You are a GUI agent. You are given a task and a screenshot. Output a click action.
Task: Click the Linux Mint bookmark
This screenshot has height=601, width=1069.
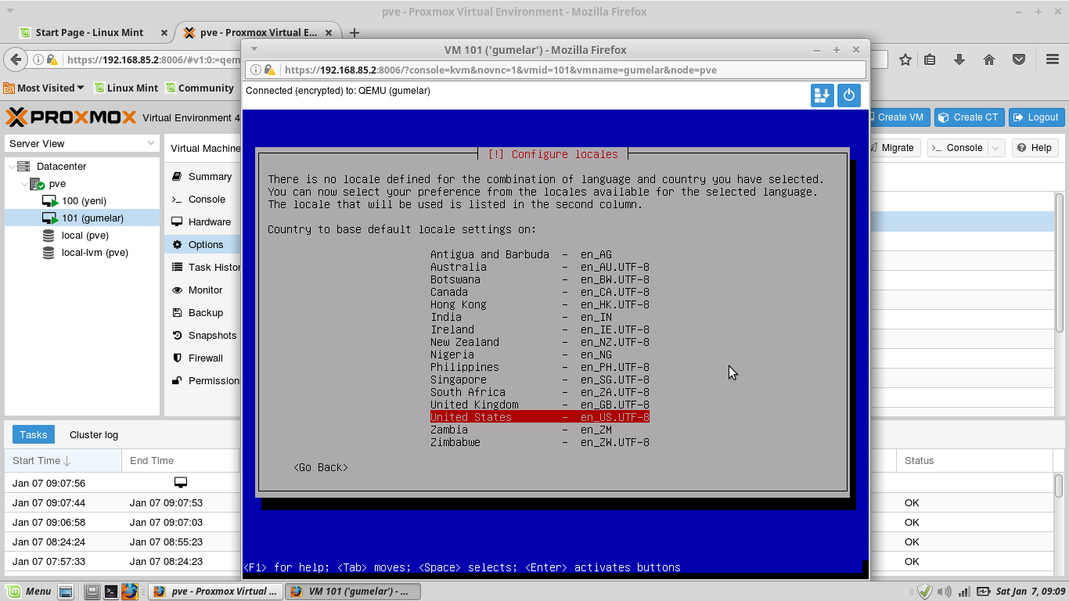point(126,88)
